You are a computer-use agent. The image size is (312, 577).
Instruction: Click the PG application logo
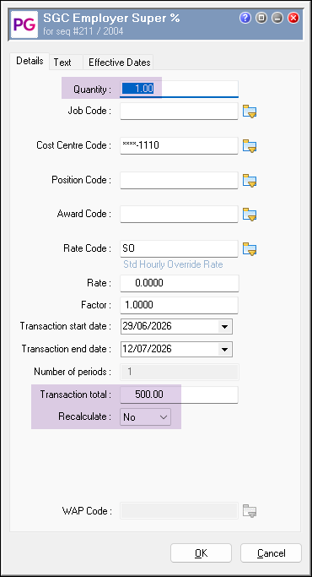24,24
